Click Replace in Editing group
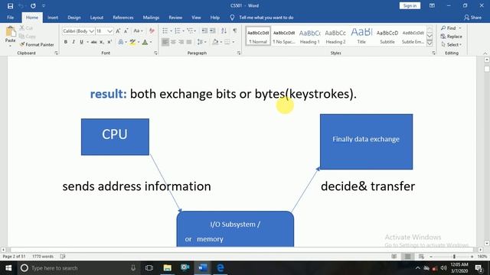The height and width of the screenshot is (275, 490). (451, 37)
